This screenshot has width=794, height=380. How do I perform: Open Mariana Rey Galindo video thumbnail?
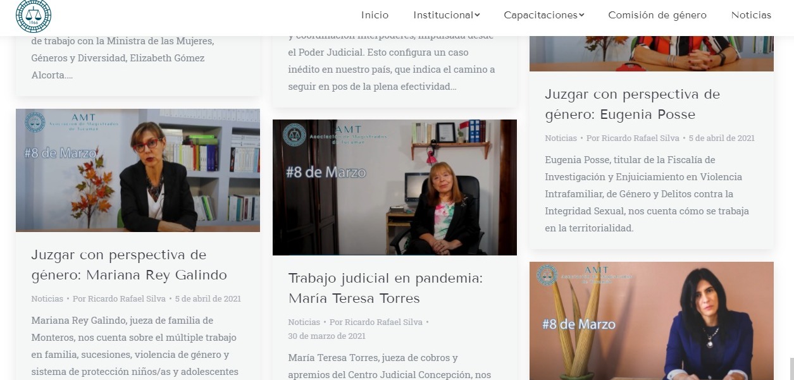[x=138, y=170]
